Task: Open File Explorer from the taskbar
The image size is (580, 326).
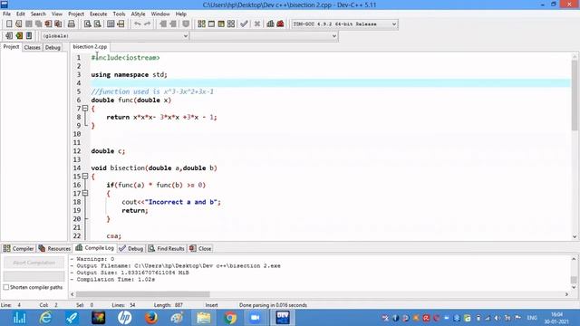Action: point(203,318)
